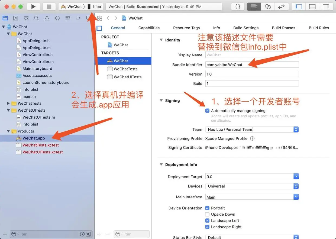Show the Issue navigator warning icon

47,18
